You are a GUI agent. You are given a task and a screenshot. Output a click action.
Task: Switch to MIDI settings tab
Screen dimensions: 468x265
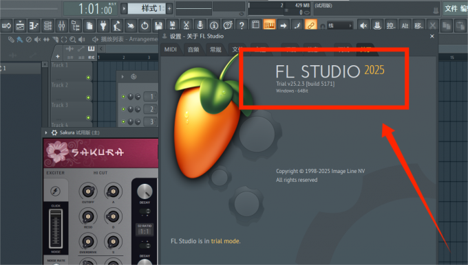171,49
